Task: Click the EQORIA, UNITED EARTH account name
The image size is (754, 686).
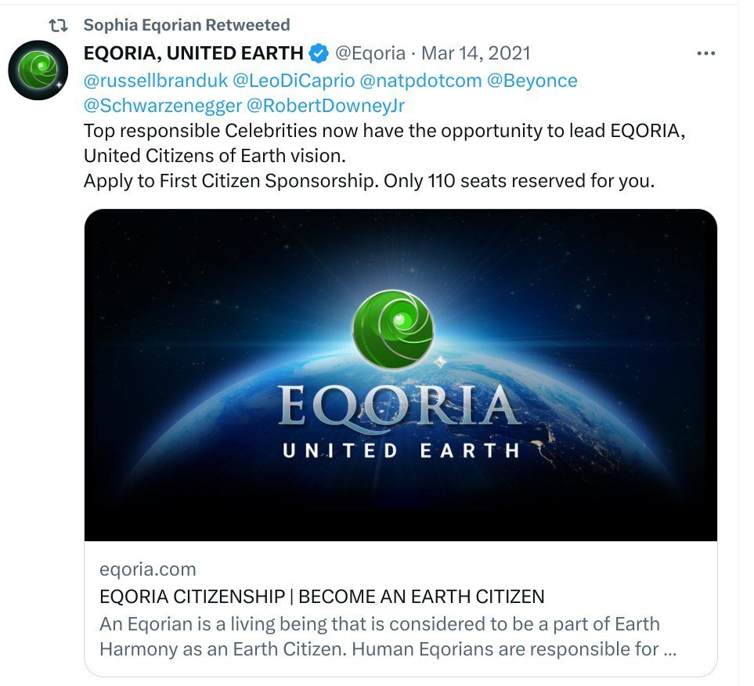Action: click(193, 53)
